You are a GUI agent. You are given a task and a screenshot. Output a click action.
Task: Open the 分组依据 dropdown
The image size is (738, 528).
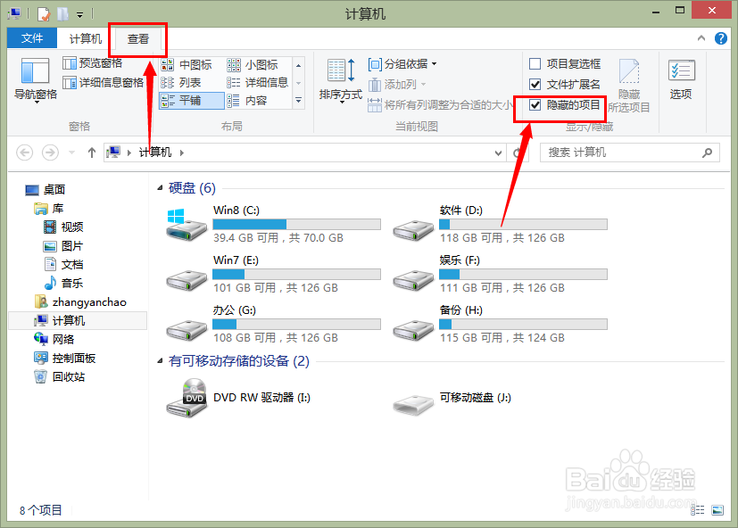(x=402, y=63)
